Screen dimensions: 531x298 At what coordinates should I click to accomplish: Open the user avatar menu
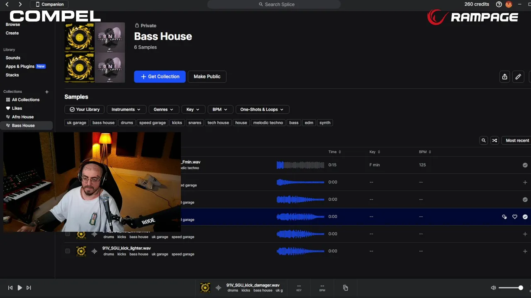coord(509,4)
